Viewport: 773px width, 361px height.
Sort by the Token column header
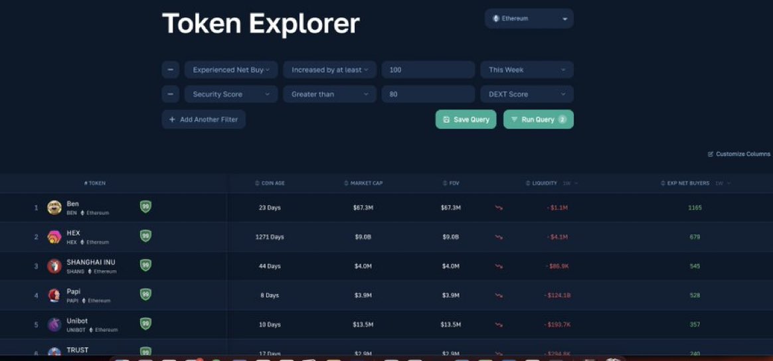click(95, 183)
